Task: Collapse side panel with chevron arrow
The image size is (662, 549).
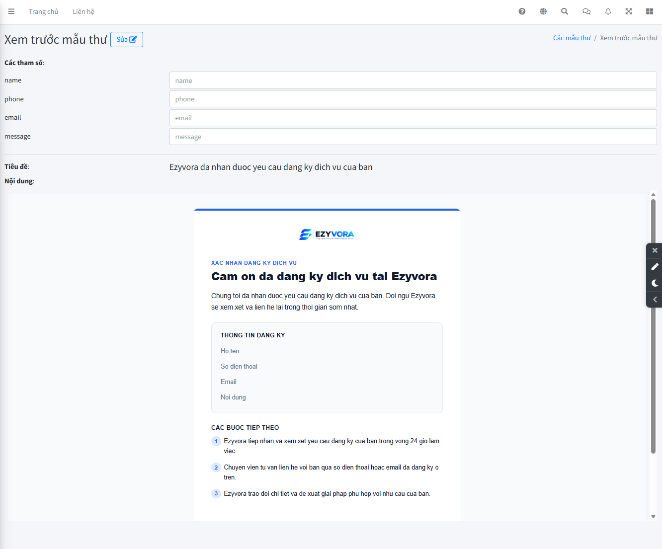Action: (655, 300)
